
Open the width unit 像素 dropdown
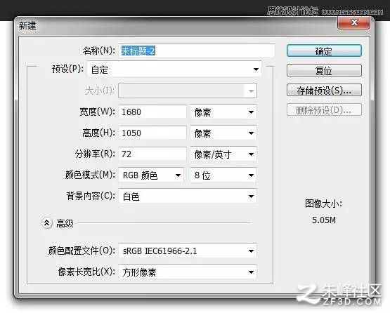(223, 112)
